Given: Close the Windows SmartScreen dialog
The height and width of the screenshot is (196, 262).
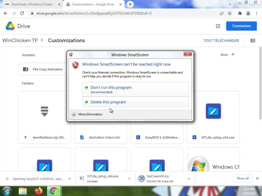Looking at the screenshot, I should tap(188, 54).
